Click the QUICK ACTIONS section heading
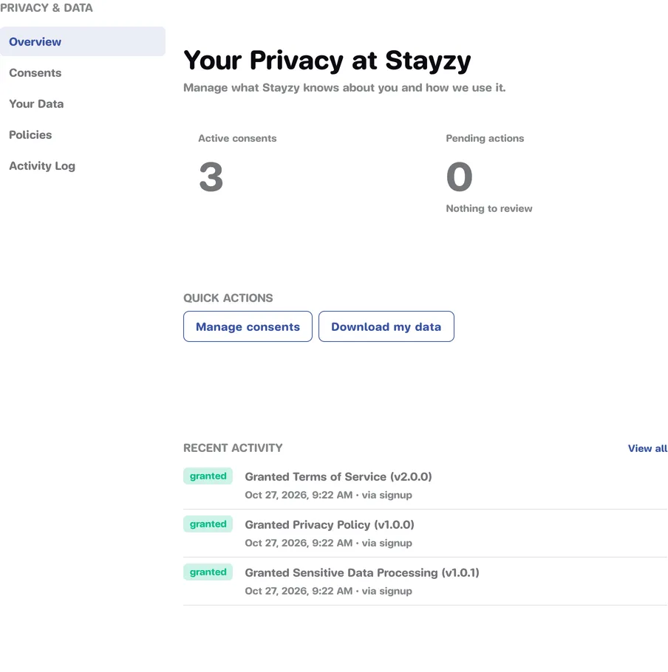The height and width of the screenshot is (672, 668). tap(228, 298)
